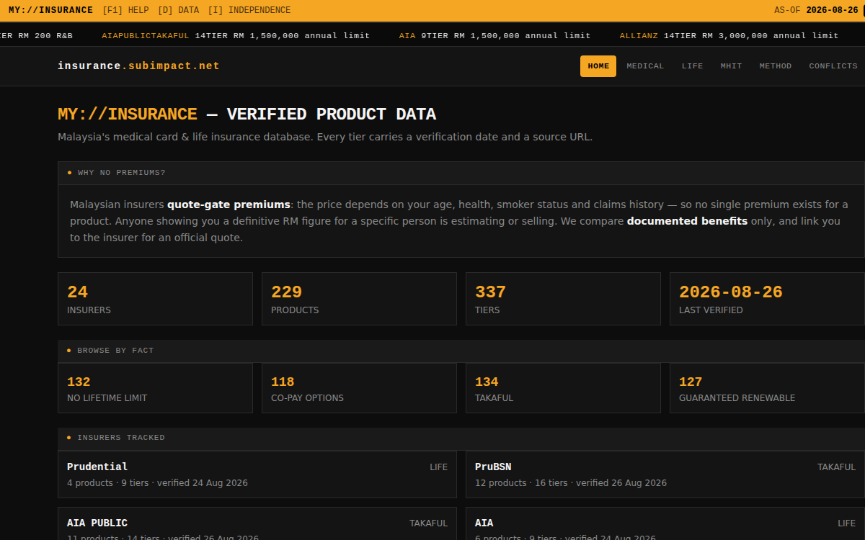Click the AIAPUBLICTAKAFUL ticker entry
The height and width of the screenshot is (540, 865).
(236, 35)
